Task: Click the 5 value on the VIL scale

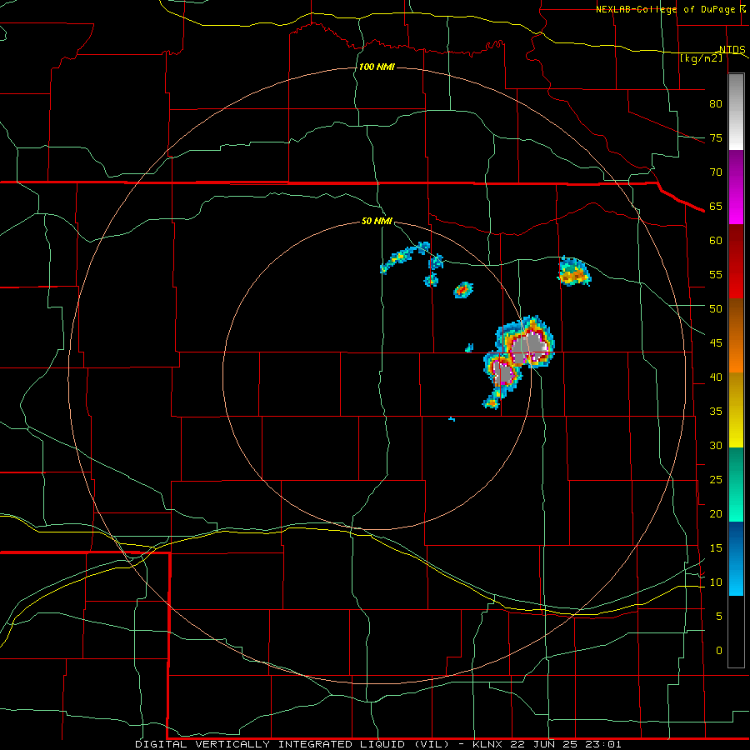Action: (719, 616)
